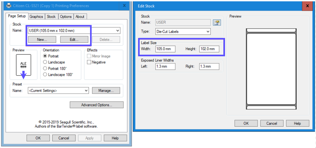Click the page preview thumbnail in Page Setup

(x=24, y=65)
